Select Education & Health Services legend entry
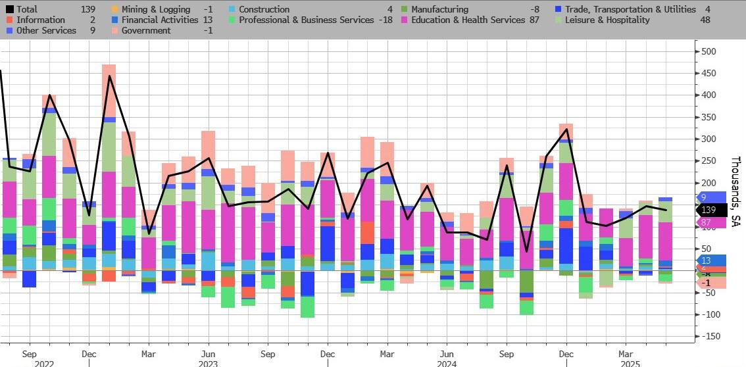Viewport: 746px width, 367px height. (468, 20)
